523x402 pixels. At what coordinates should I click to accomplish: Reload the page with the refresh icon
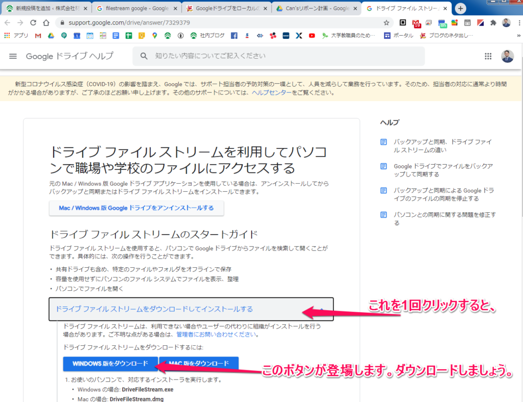[33, 22]
